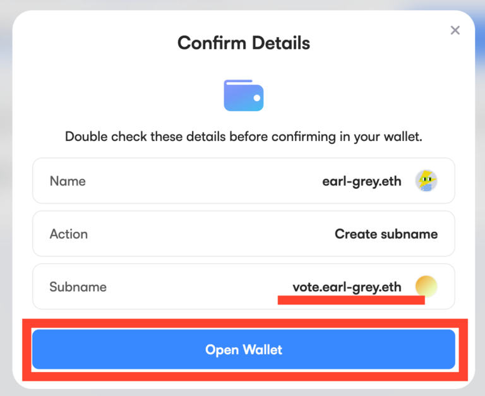The image size is (485, 396).
Task: Click the Create subname action text
Action: (386, 234)
